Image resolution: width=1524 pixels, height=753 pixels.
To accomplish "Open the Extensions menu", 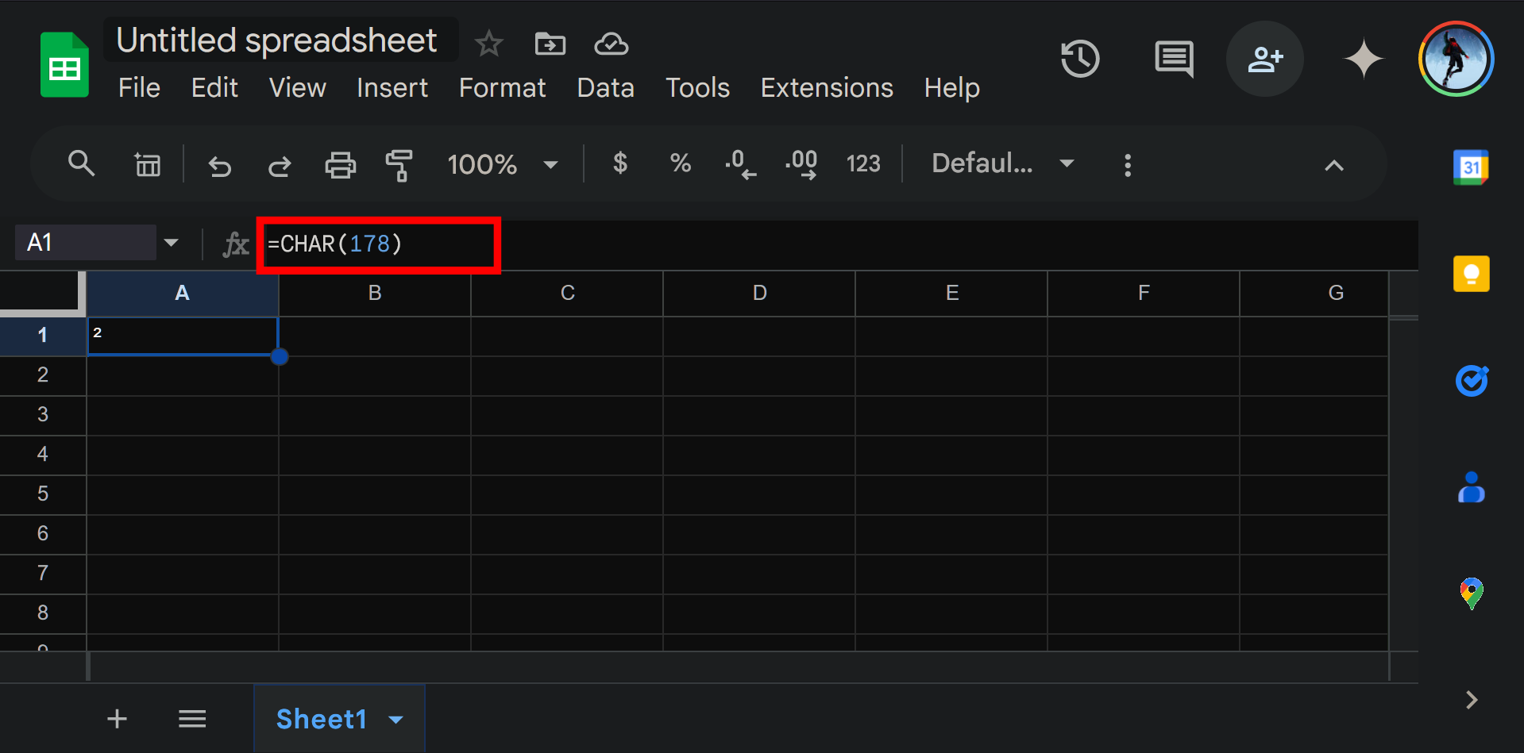I will point(827,87).
